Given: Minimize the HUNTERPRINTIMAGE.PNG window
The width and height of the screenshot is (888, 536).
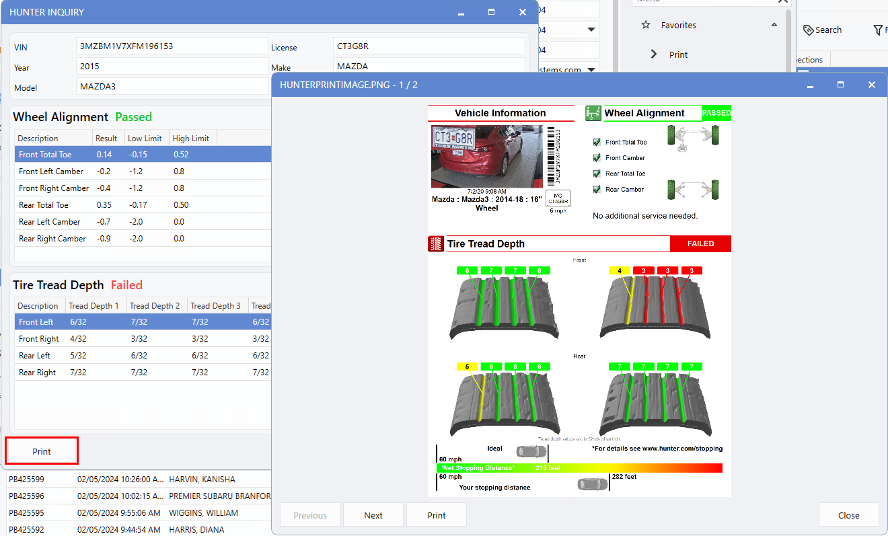Looking at the screenshot, I should [x=809, y=85].
